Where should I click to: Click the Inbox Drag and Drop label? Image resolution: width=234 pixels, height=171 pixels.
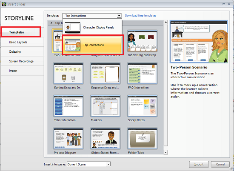click(142, 55)
